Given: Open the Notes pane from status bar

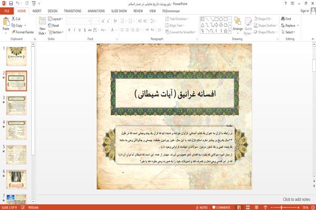Looking at the screenshot, I should pos(202,207).
